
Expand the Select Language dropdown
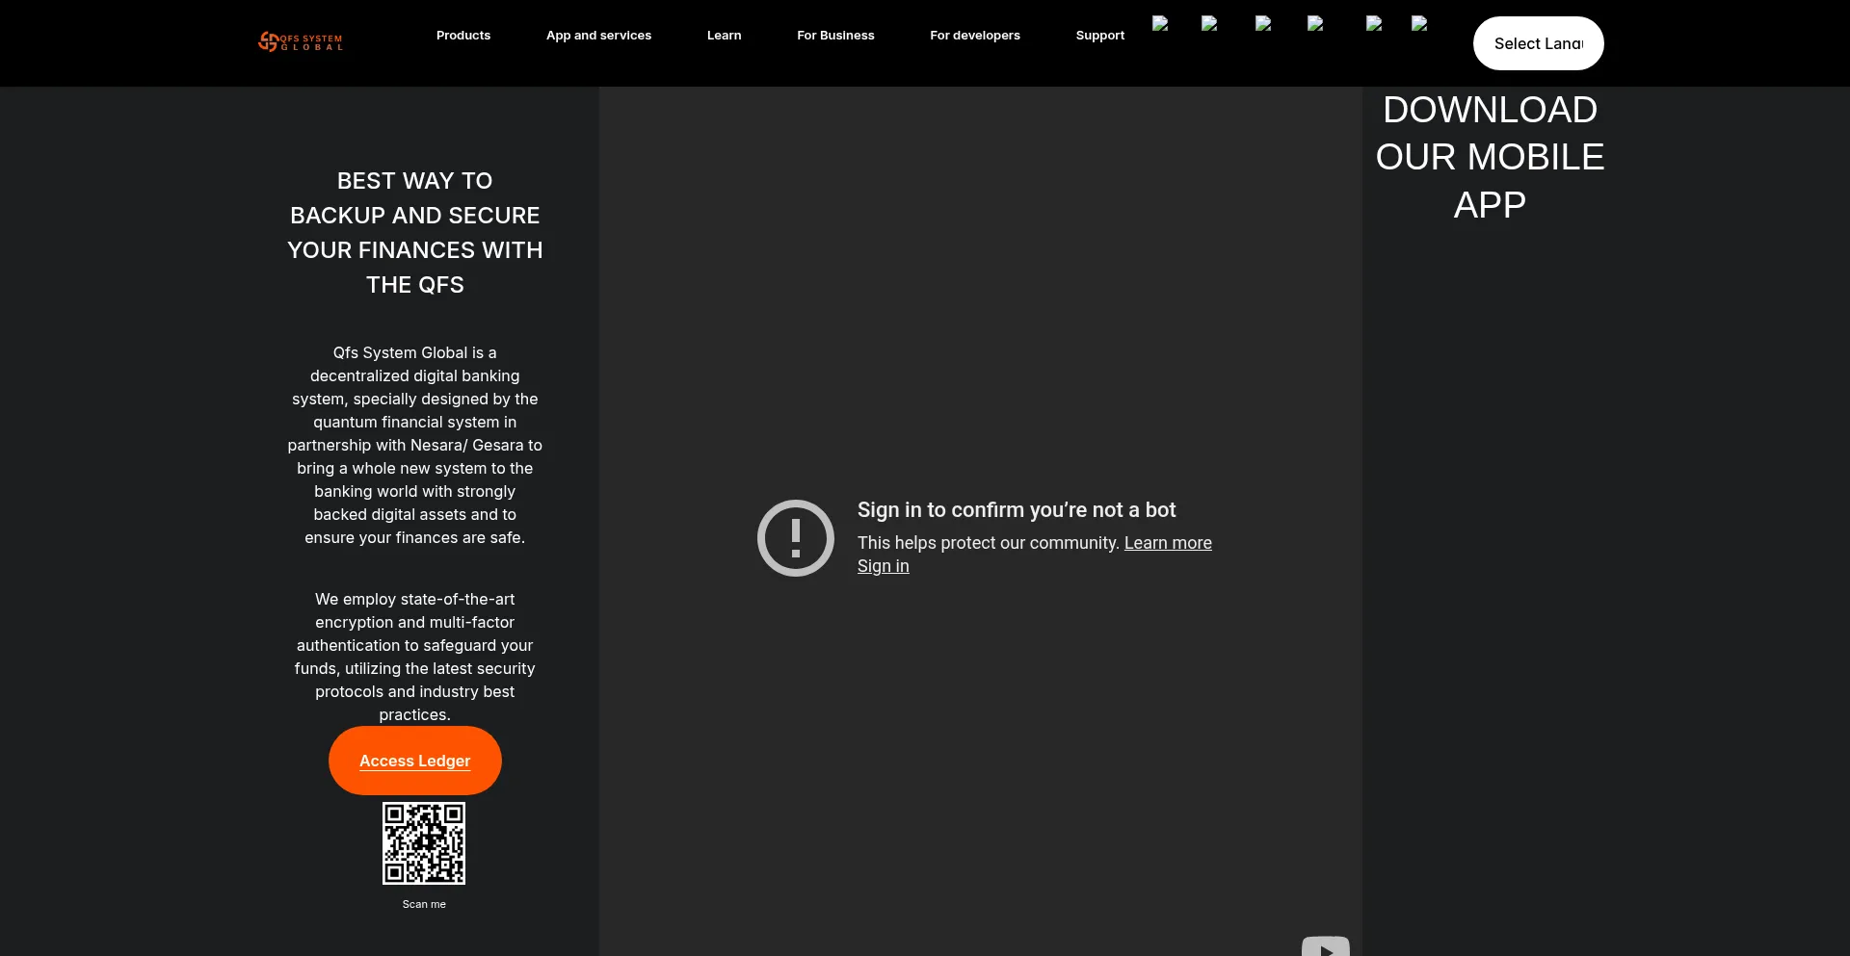point(1539,43)
